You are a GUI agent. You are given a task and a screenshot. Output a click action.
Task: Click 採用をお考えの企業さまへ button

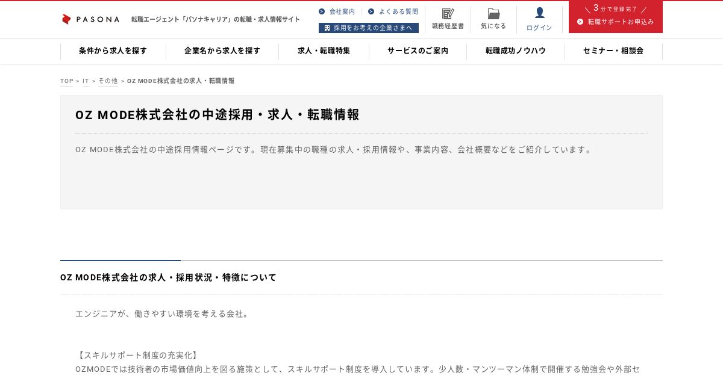[x=369, y=28]
